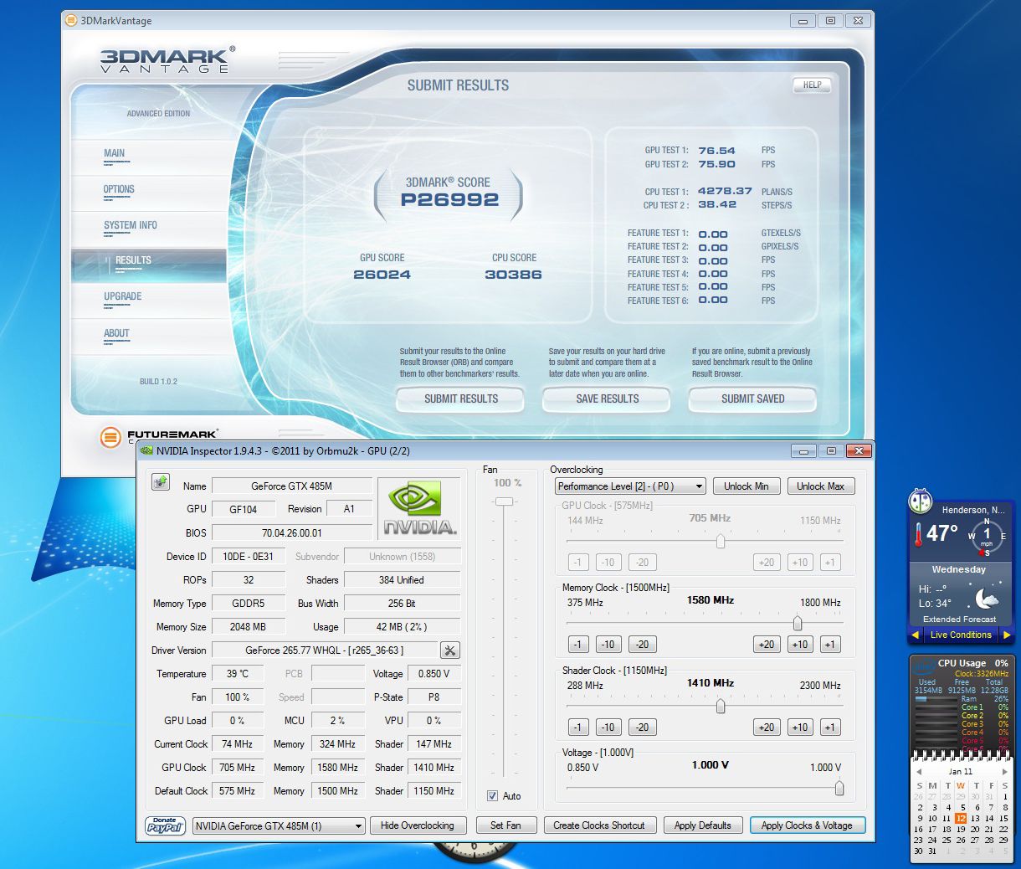This screenshot has height=869, width=1021.
Task: Click the Futuremark logo icon
Action: pyautogui.click(x=110, y=437)
